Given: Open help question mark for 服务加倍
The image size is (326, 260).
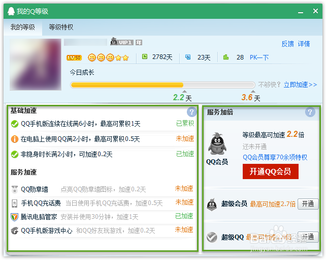Looking at the screenshot, I should (x=310, y=112).
